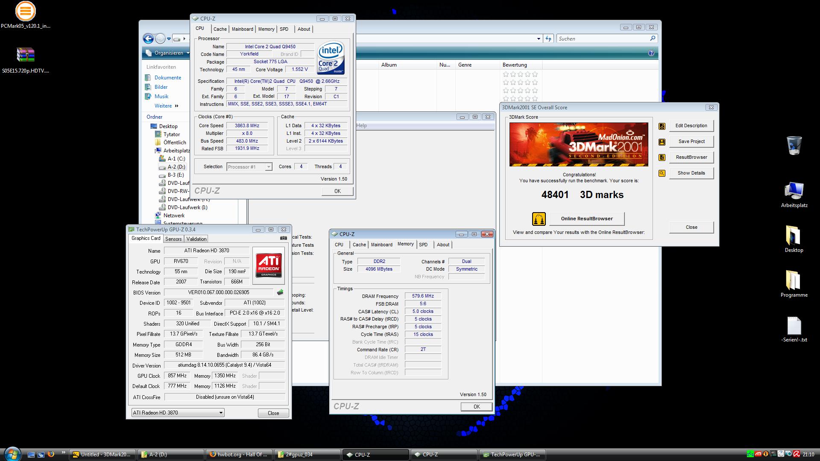This screenshot has width=820, height=461.
Task: Expand Weitere links in Linkfavoriten
Action: pos(166,106)
